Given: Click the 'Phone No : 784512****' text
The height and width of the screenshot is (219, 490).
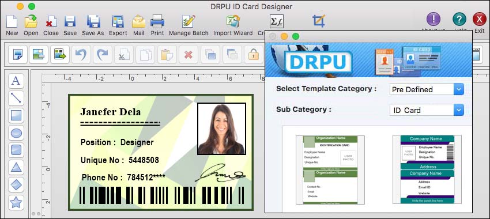Looking at the screenshot, I should (x=123, y=178).
